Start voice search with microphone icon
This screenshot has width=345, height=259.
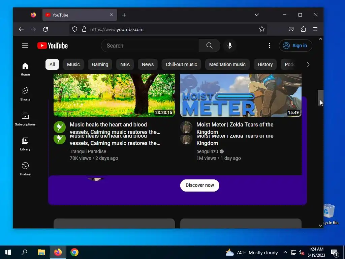tap(230, 46)
